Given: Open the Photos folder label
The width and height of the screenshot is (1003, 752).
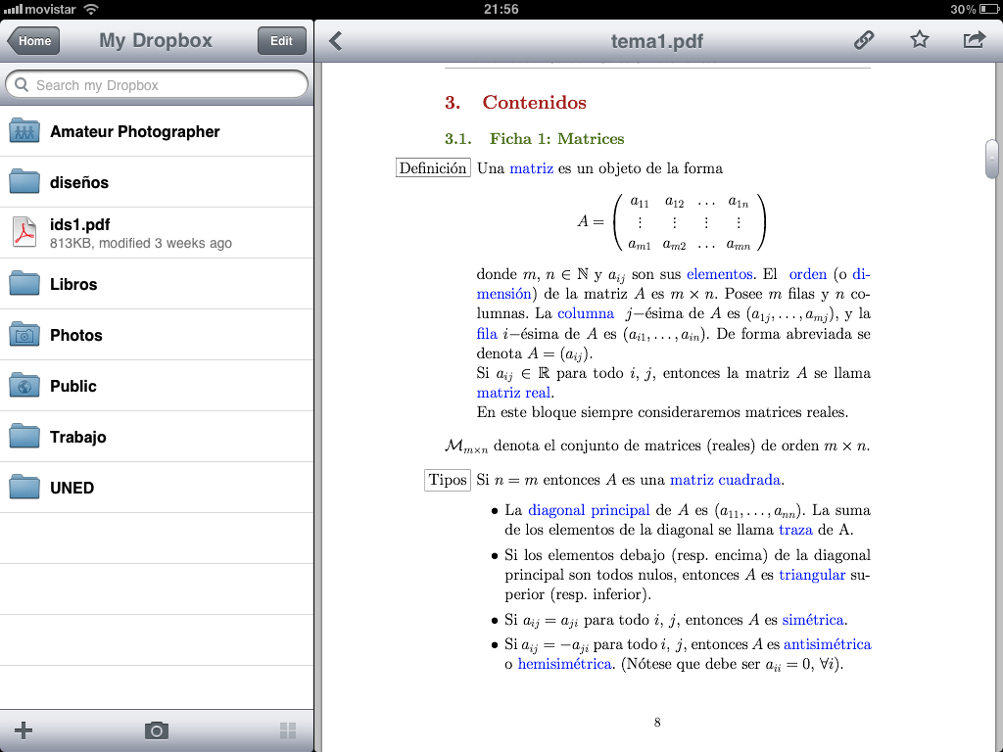Looking at the screenshot, I should [x=76, y=335].
